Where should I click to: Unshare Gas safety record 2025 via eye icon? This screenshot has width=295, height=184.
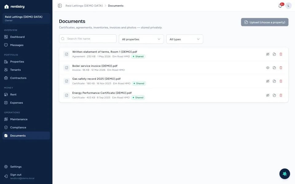[268, 81]
